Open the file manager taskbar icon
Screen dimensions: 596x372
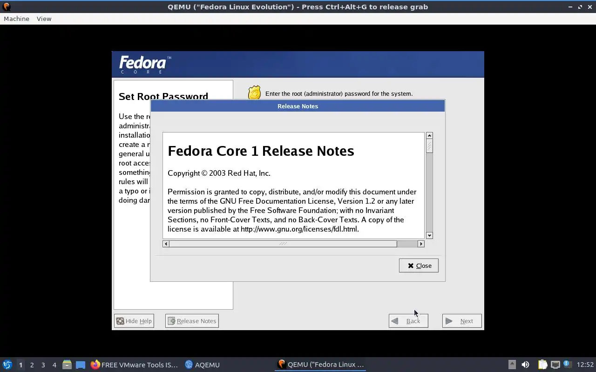[67, 365]
